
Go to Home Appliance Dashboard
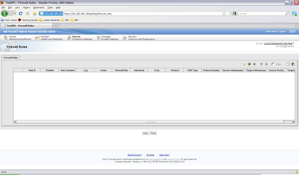tap(18, 38)
